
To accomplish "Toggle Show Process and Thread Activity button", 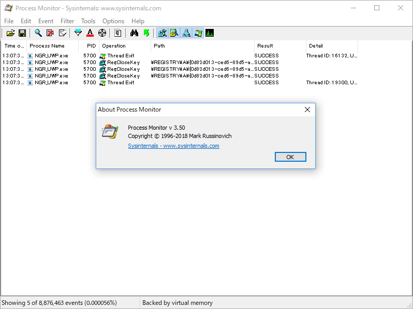I will click(x=198, y=33).
